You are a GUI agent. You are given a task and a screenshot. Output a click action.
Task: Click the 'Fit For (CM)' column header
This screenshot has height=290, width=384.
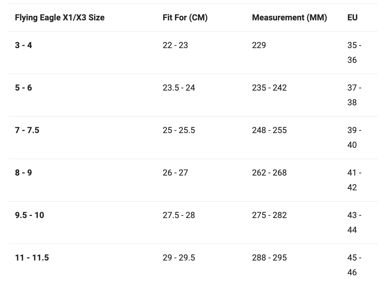(x=185, y=18)
